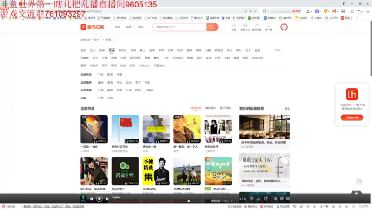
Task: Toggle mute with the speaker icon
Action: click(275, 199)
